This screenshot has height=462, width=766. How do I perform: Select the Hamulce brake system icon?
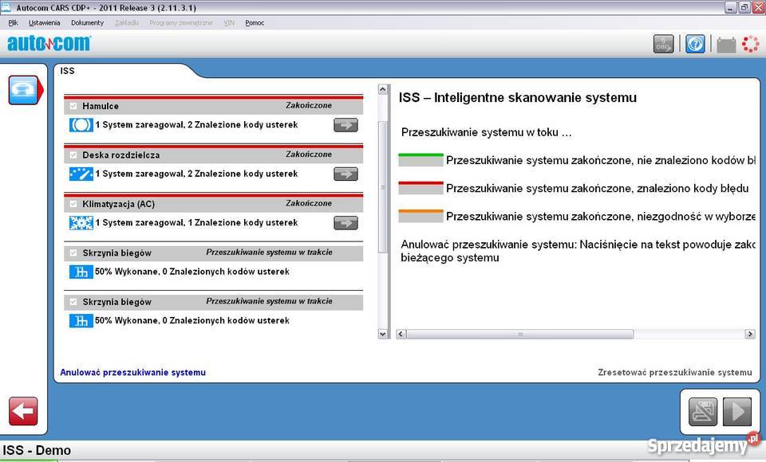pyautogui.click(x=80, y=125)
